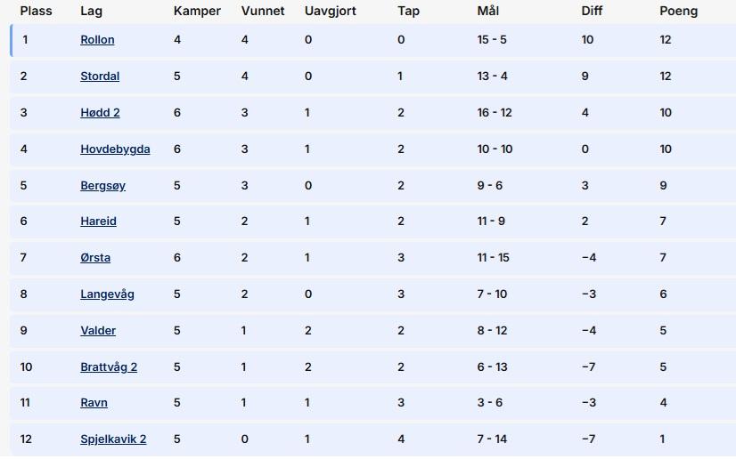
Task: Open the Ravn team link
Action: (x=94, y=403)
